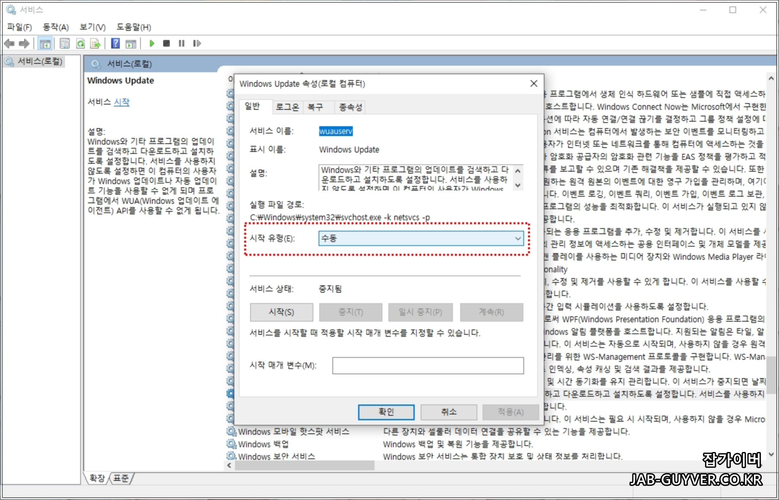Cancel the dialog with 취소
The height and width of the screenshot is (500, 779).
point(449,412)
